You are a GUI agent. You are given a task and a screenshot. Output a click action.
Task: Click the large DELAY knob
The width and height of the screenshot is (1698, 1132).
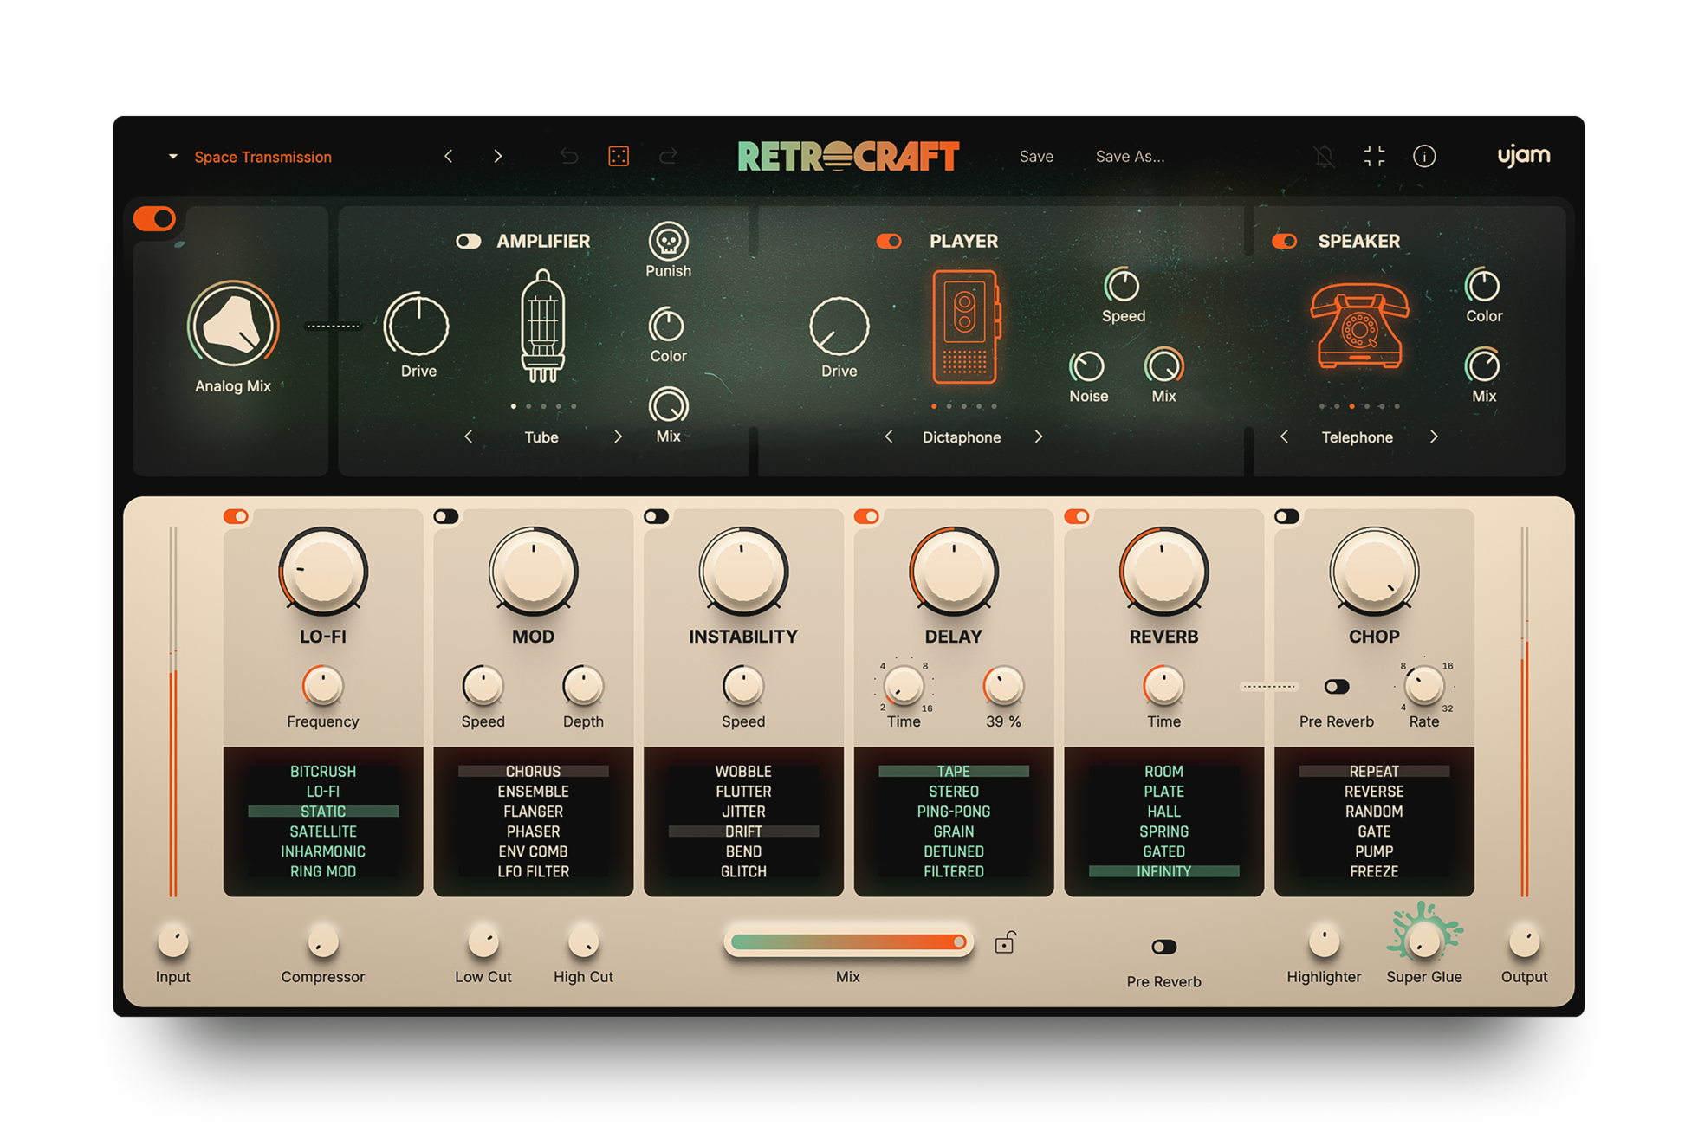(953, 572)
